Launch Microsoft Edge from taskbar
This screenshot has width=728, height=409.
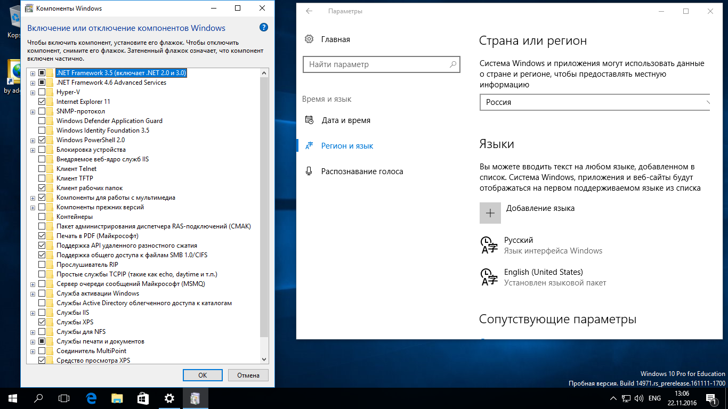(91, 398)
